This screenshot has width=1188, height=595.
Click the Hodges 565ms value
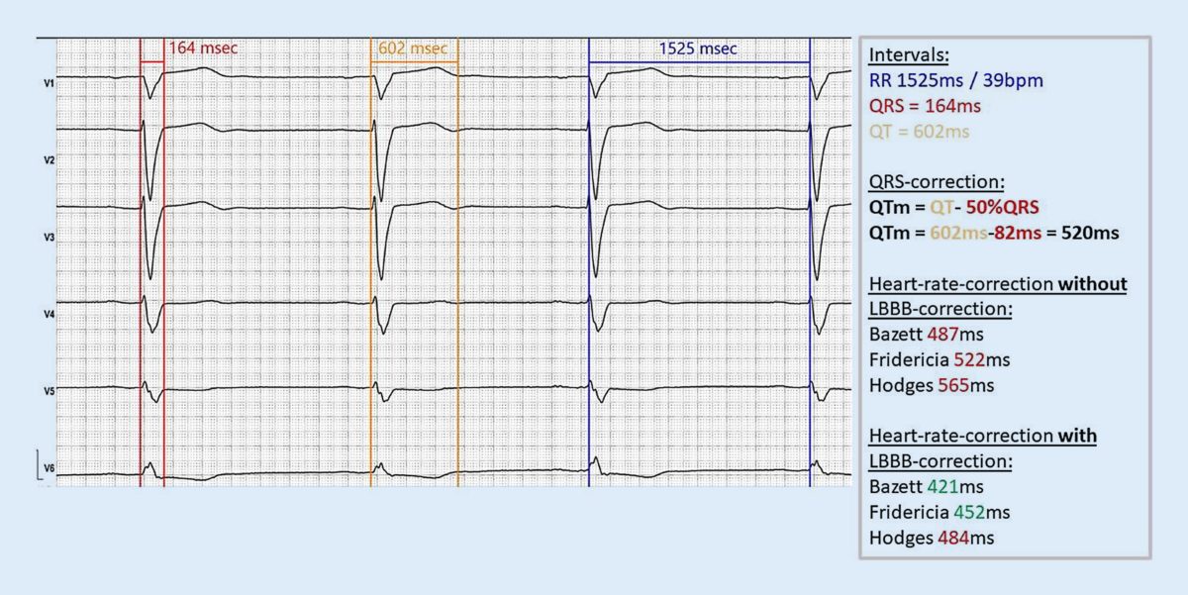pos(920,385)
